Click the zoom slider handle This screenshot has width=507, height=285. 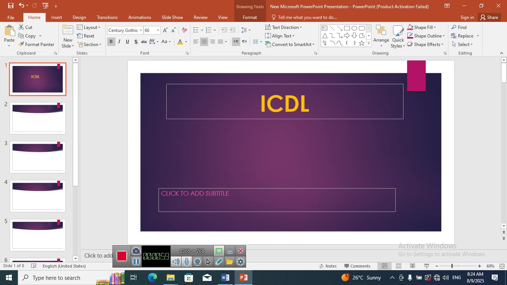[452, 266]
